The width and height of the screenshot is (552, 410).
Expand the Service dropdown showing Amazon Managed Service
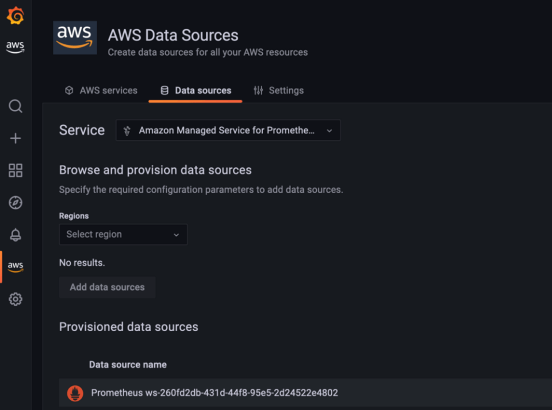228,131
